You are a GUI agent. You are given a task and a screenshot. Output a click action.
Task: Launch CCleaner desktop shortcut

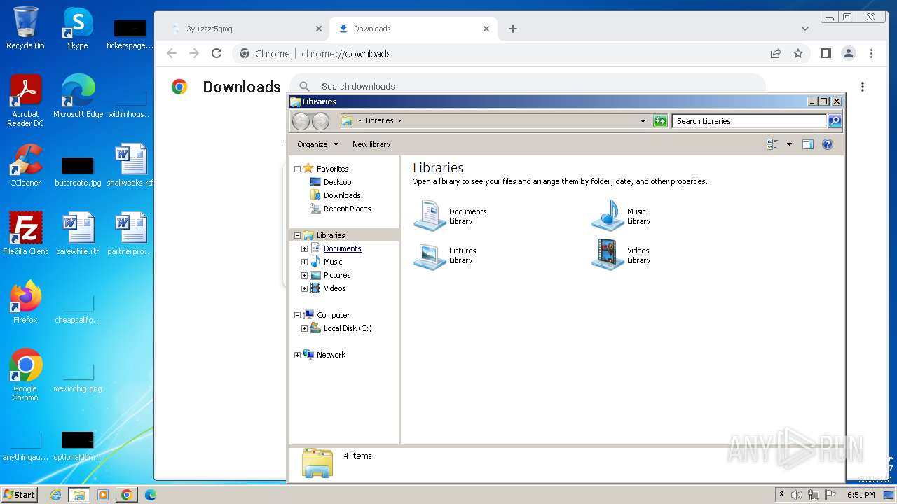pyautogui.click(x=25, y=165)
